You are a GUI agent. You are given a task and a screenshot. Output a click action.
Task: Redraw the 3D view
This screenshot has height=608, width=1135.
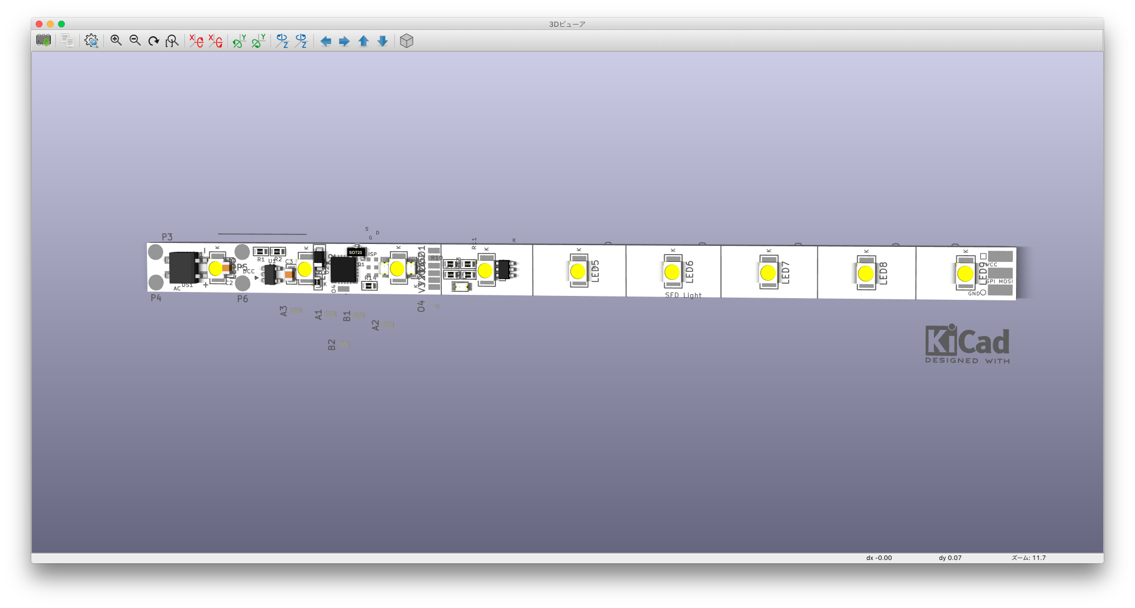[154, 41]
